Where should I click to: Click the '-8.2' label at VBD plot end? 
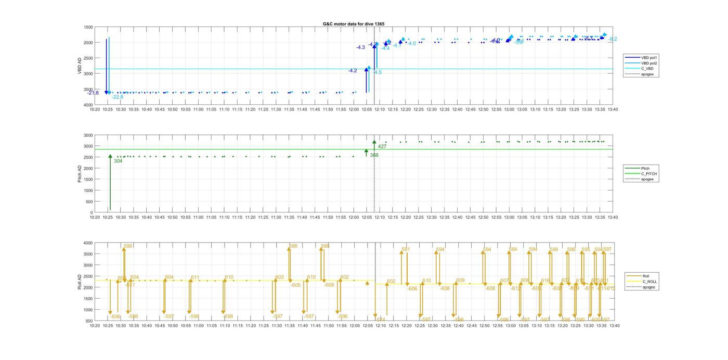(x=613, y=39)
